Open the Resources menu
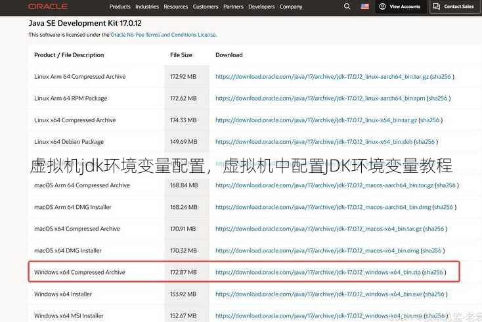The height and width of the screenshot is (322, 482). pos(176,7)
